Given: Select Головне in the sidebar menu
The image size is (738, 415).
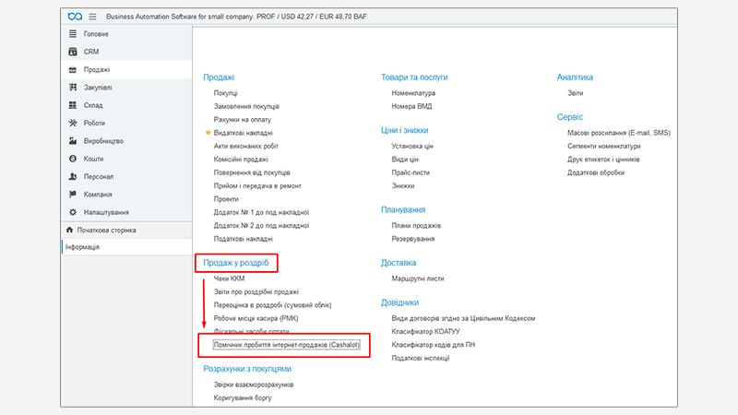Looking at the screenshot, I should click(96, 34).
